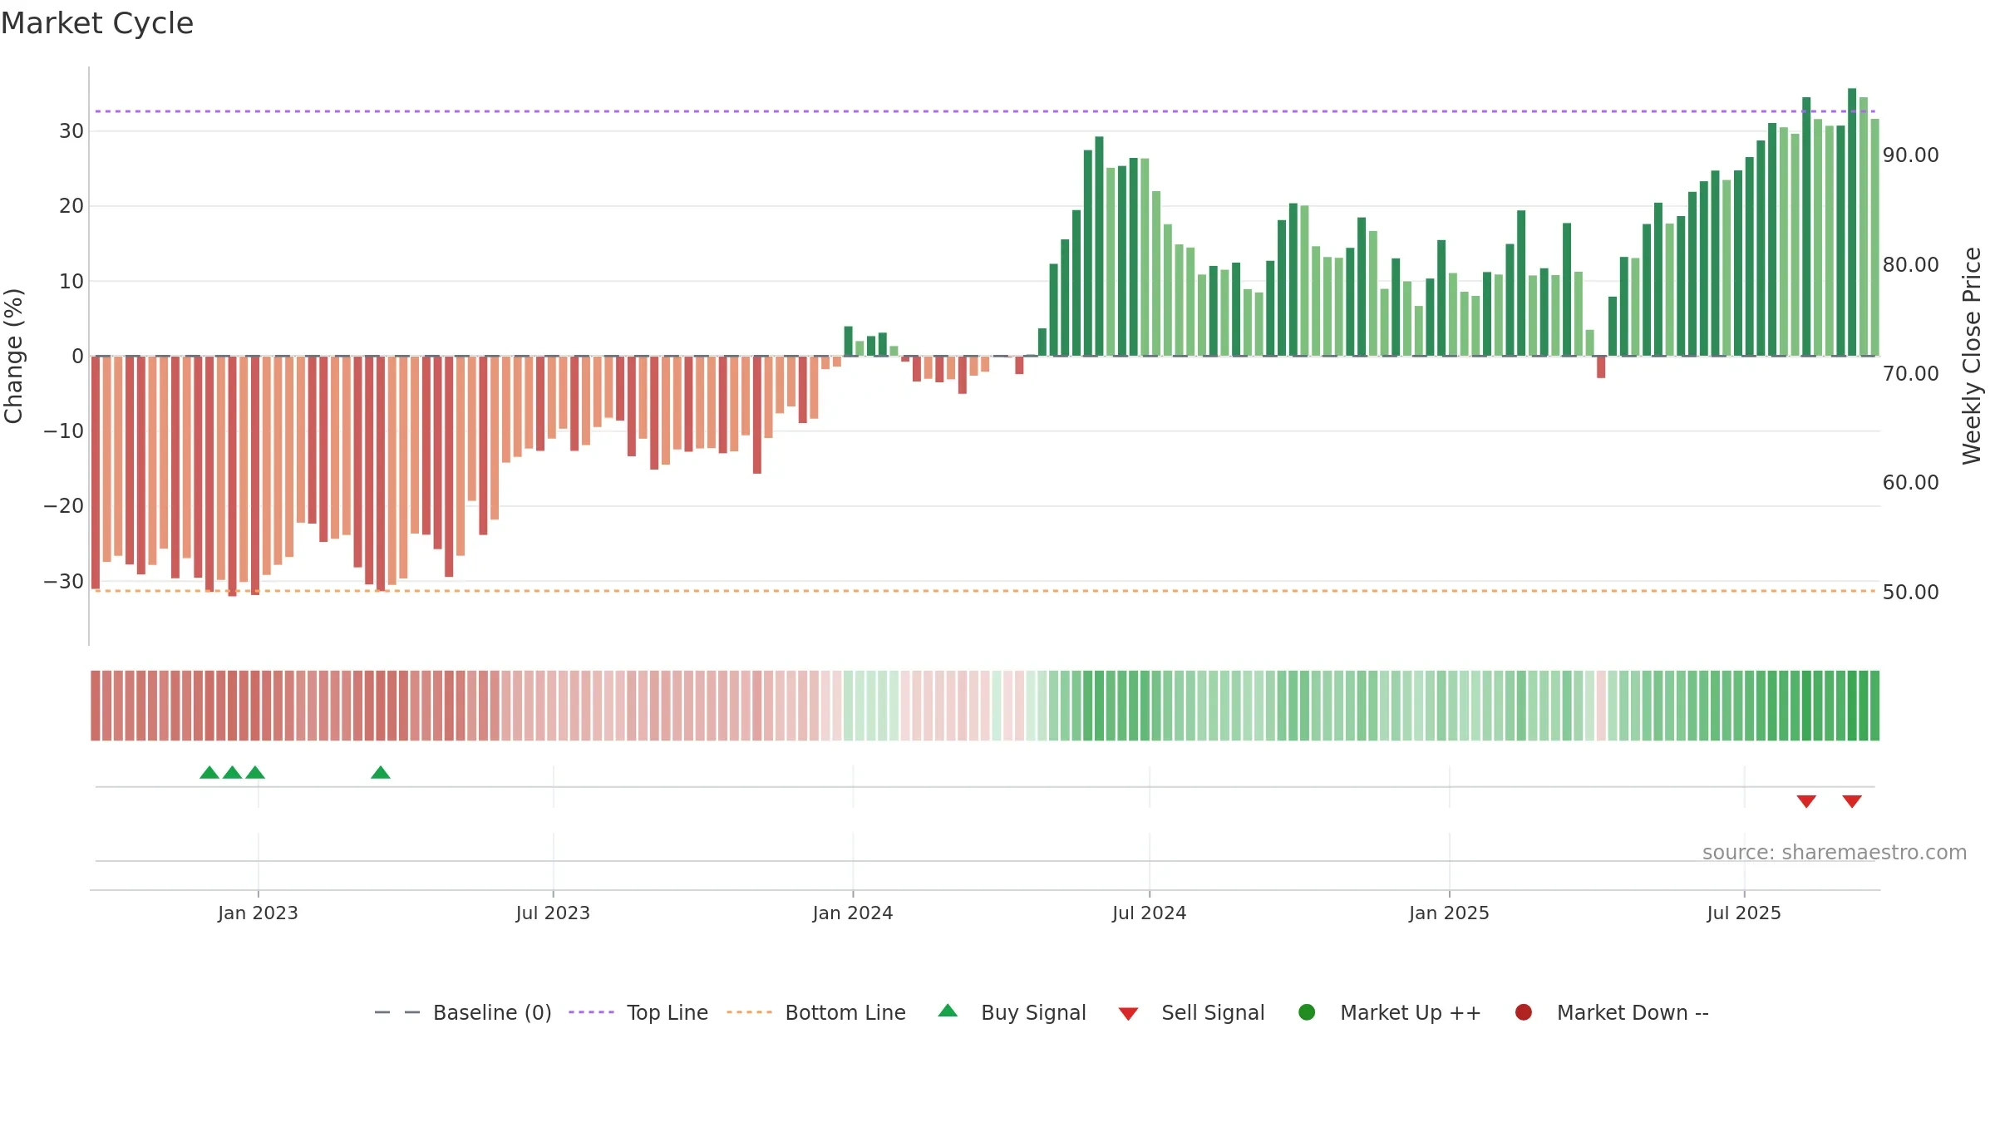This screenshot has width=1995, height=1122.
Task: Toggle the Sell Signal legend entry
Action: tap(1191, 1012)
